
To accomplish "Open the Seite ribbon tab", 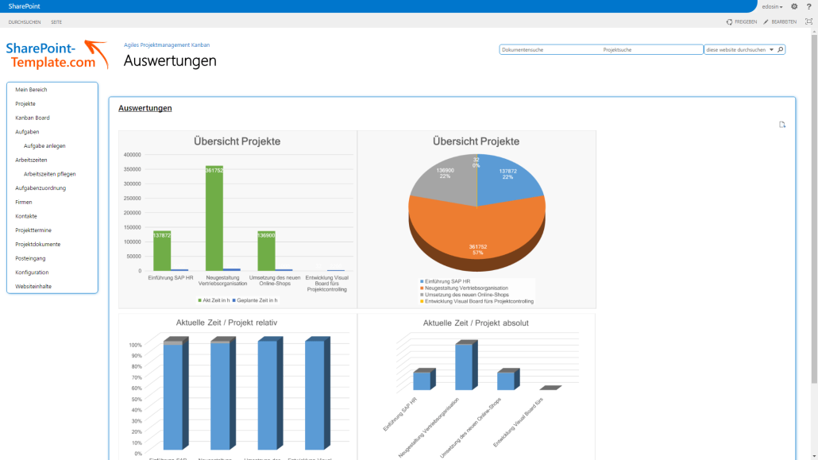I will 56,22.
